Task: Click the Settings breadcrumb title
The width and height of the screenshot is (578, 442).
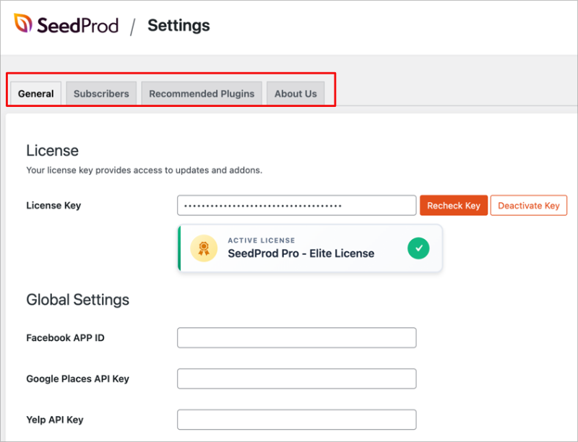Action: pos(178,25)
